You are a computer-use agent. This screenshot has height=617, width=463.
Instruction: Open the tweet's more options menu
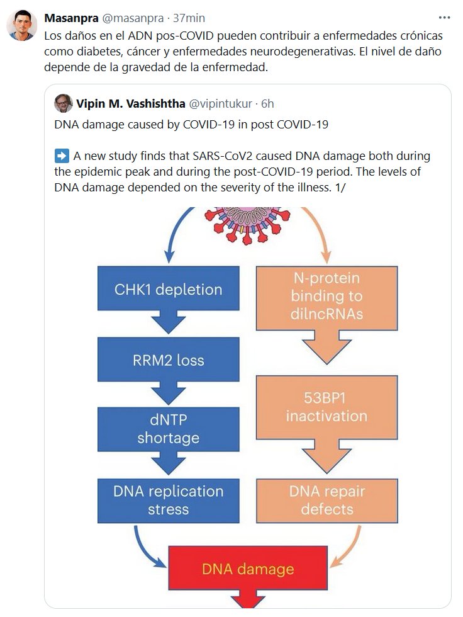pyautogui.click(x=444, y=18)
